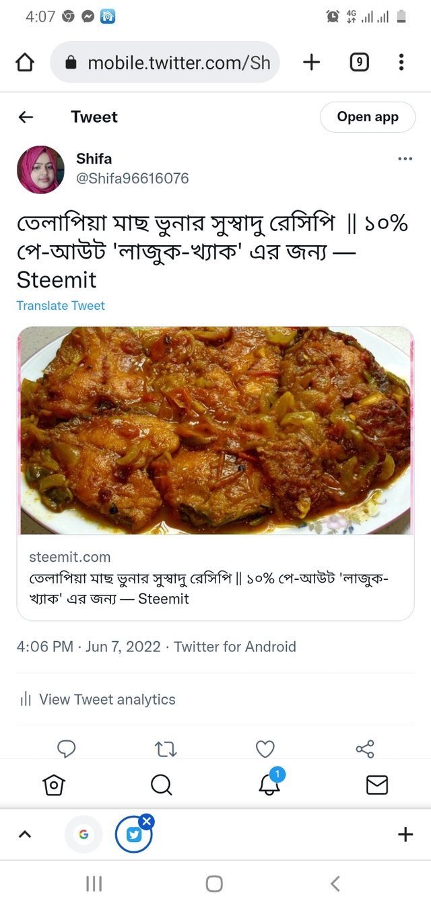Open the tab switcher showing 9 tabs
431x910 pixels.
pyautogui.click(x=359, y=63)
